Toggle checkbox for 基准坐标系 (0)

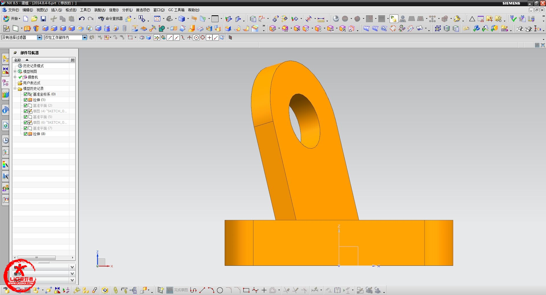[x=26, y=94]
